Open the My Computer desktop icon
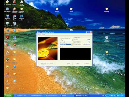Image resolution: width=129 pixels, height=97 pixels. [x=8, y=10]
